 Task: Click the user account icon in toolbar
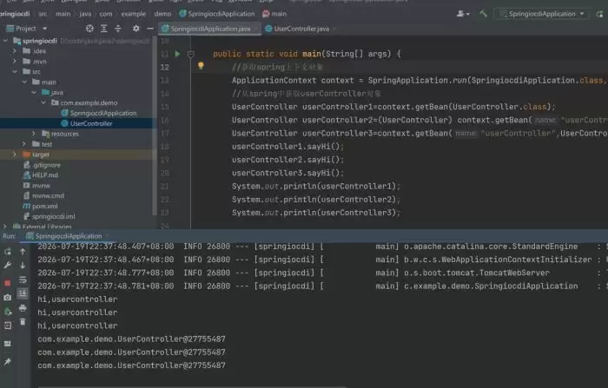463,14
